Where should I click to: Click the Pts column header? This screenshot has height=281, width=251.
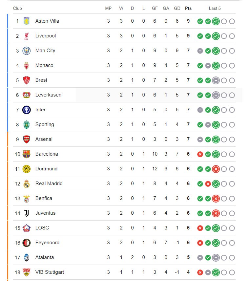(x=188, y=9)
